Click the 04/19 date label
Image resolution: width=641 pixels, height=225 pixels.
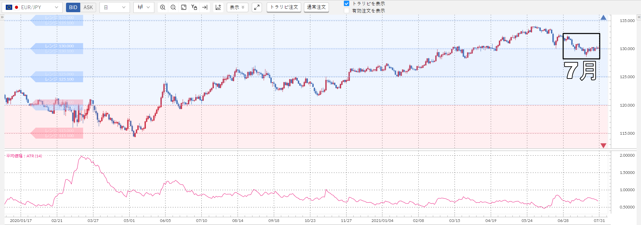coord(491,221)
